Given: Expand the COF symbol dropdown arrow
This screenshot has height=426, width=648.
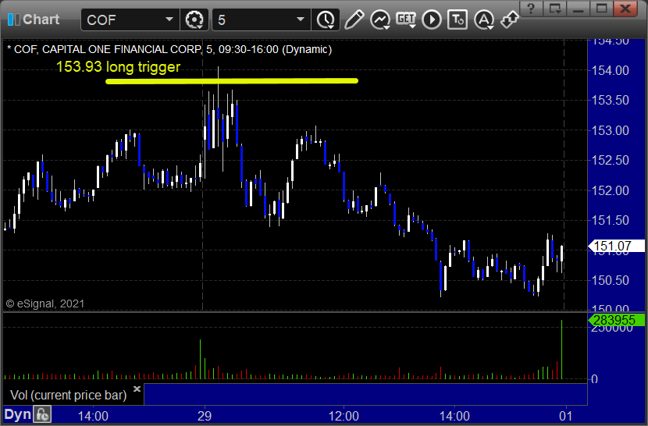Looking at the screenshot, I should [169, 20].
